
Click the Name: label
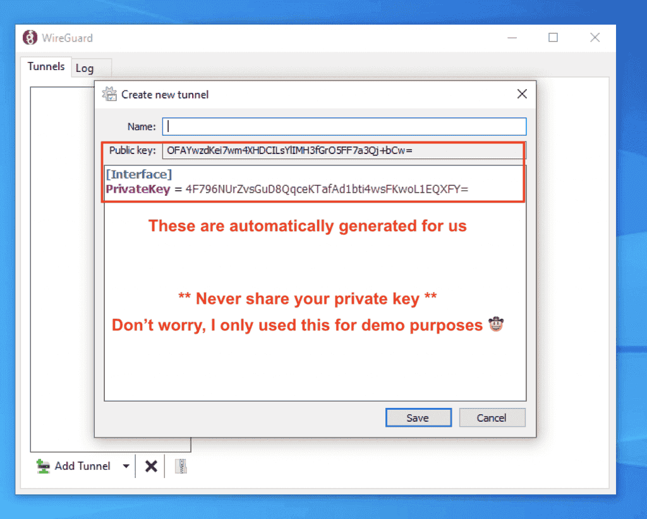[x=142, y=126]
